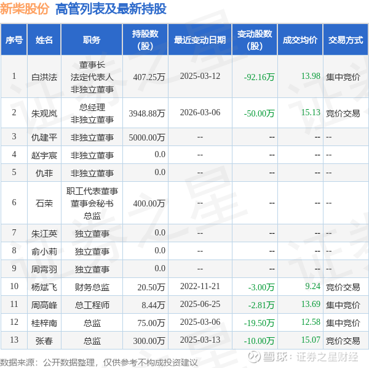Viewport: 369px width, 368px height.
Task: Select the name 白洪法
Action: (44, 77)
